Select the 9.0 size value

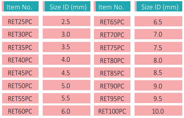158,86
